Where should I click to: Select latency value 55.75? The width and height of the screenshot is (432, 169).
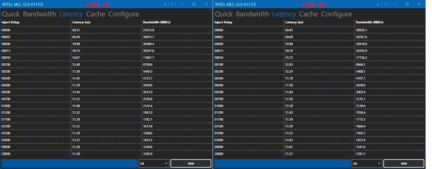(x=289, y=58)
